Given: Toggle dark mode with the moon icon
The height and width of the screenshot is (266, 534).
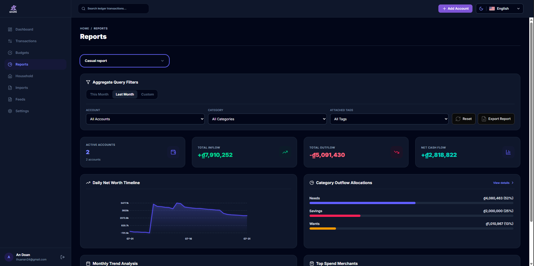Looking at the screenshot, I should [481, 9].
